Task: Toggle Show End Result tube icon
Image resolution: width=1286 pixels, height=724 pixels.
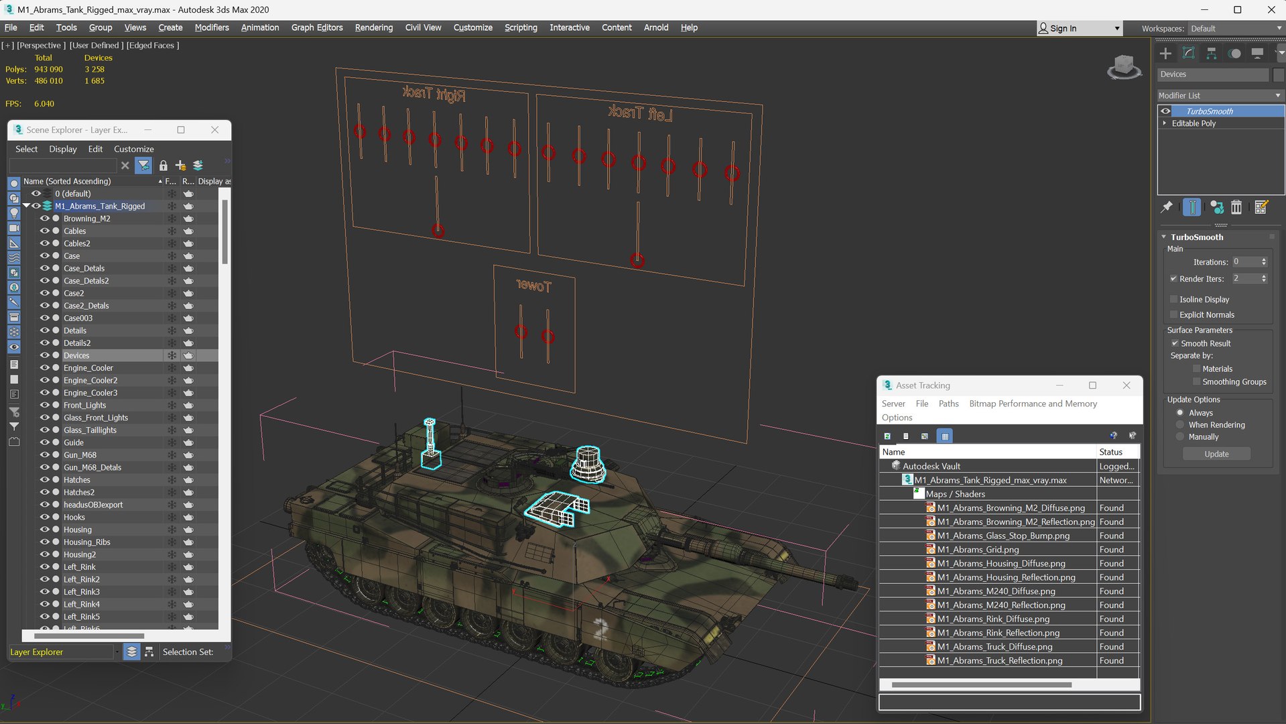Action: click(x=1192, y=207)
